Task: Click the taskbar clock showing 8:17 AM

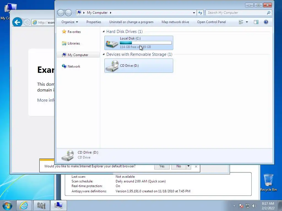Action: [268, 206]
